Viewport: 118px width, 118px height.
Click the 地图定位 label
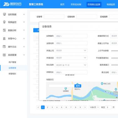pos(50,79)
